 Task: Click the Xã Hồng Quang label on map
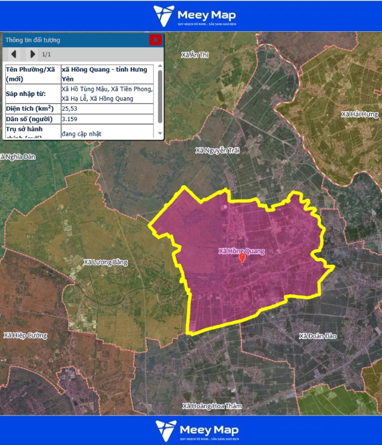click(x=241, y=251)
